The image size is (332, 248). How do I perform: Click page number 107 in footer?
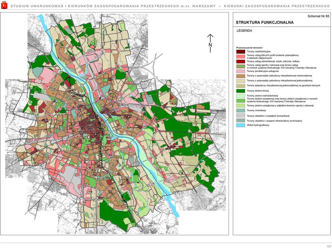(329, 246)
